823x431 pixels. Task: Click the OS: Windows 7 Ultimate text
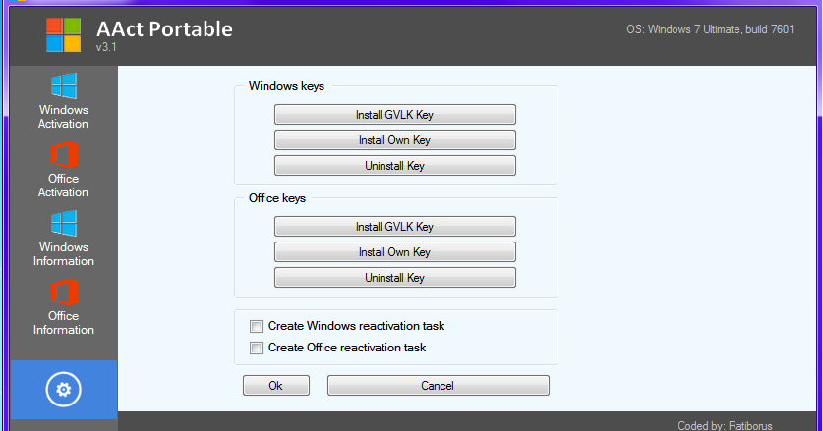(x=710, y=29)
